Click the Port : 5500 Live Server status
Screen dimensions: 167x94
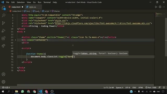151,87
